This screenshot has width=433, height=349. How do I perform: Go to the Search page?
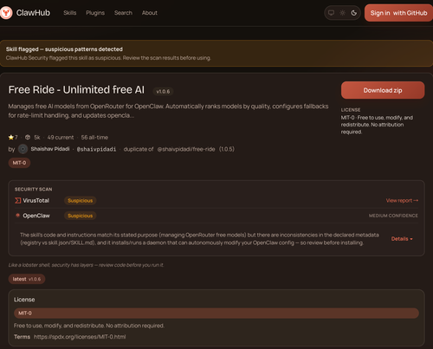pos(123,13)
